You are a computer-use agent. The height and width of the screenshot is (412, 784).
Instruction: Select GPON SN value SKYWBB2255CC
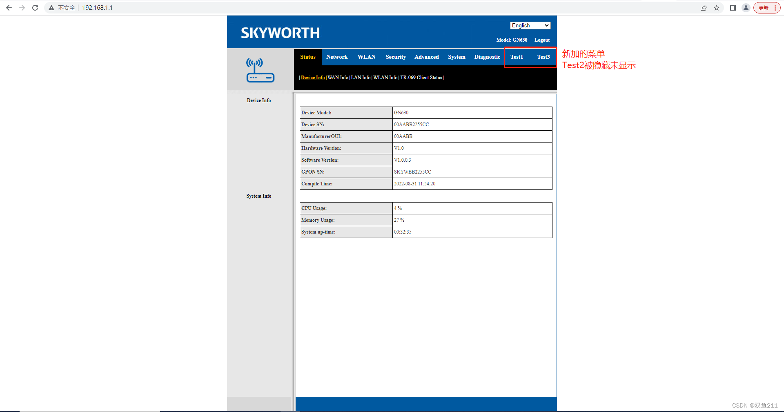pyautogui.click(x=412, y=172)
